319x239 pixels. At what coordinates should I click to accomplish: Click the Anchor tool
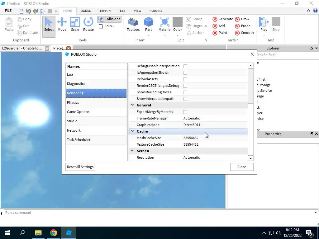point(195,33)
